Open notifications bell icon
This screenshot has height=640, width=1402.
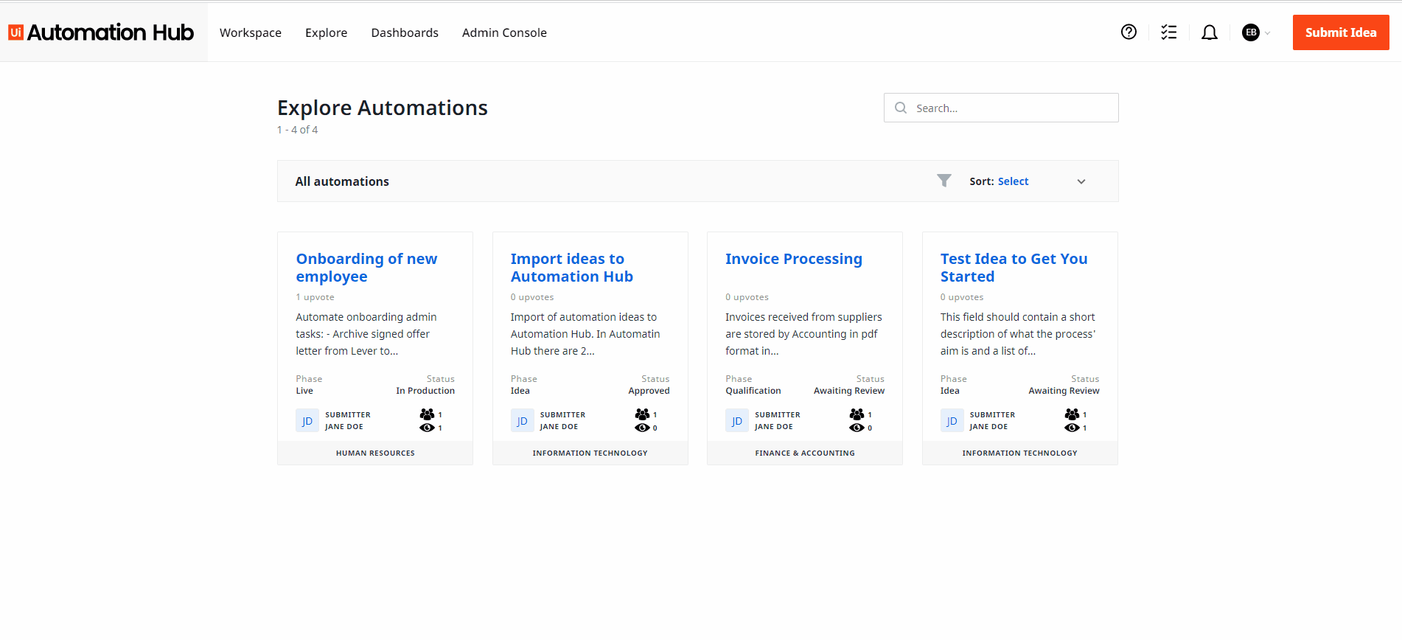1209,32
